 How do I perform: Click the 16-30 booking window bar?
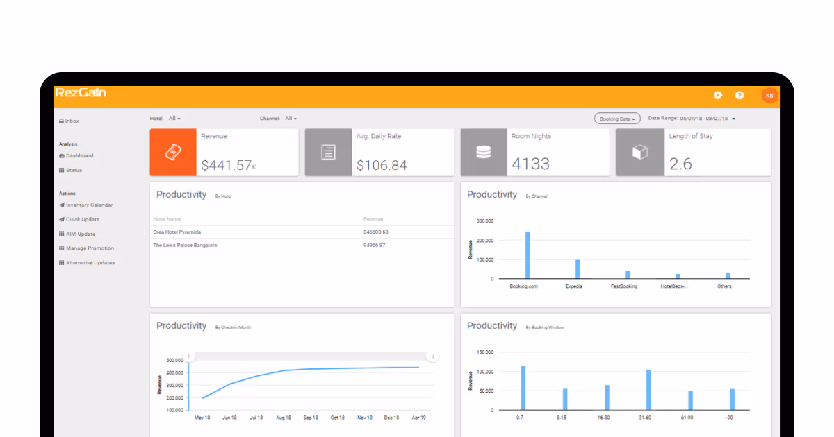[607, 397]
